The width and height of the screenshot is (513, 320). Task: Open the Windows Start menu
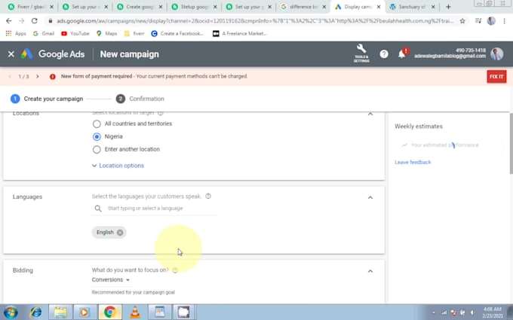(11, 312)
